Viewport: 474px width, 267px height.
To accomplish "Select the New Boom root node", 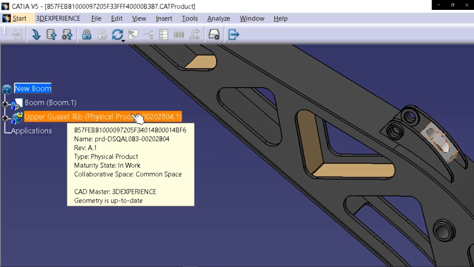I will click(33, 89).
